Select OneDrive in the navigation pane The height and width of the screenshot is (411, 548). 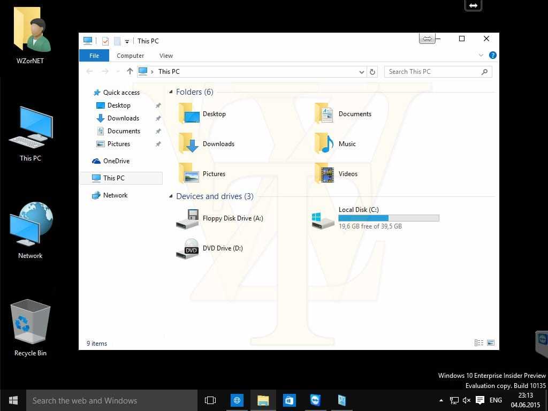116,161
